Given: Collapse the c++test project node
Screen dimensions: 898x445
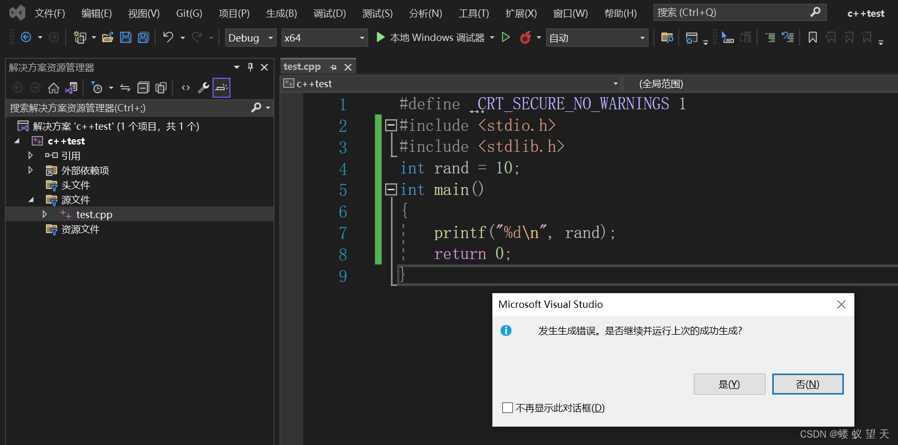Looking at the screenshot, I should point(17,141).
